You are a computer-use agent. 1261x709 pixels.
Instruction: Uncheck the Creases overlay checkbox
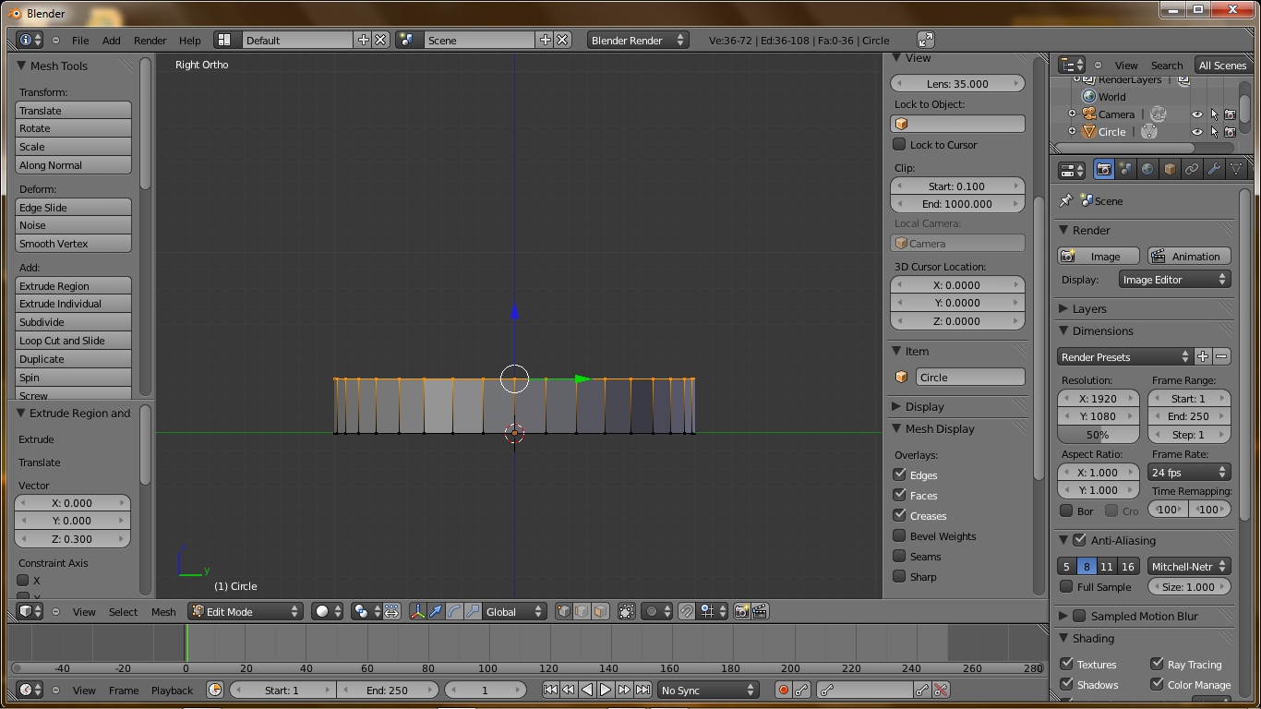899,515
